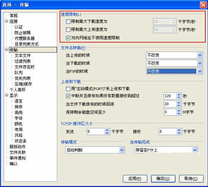Viewport: 208px width, 187px height.
Task: Increase 保持剩余磁盘空间至少 M字节 spinner
Action: (179, 111)
